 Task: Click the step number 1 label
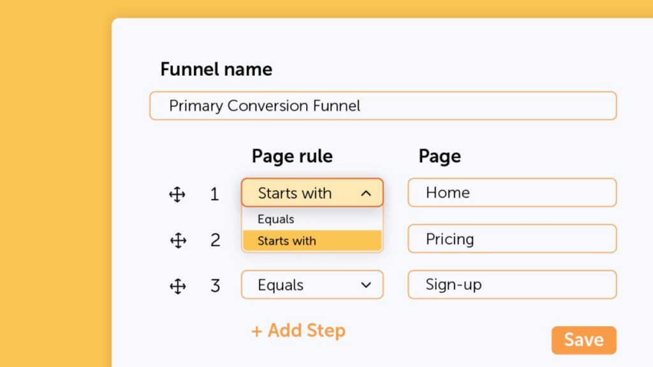click(214, 194)
